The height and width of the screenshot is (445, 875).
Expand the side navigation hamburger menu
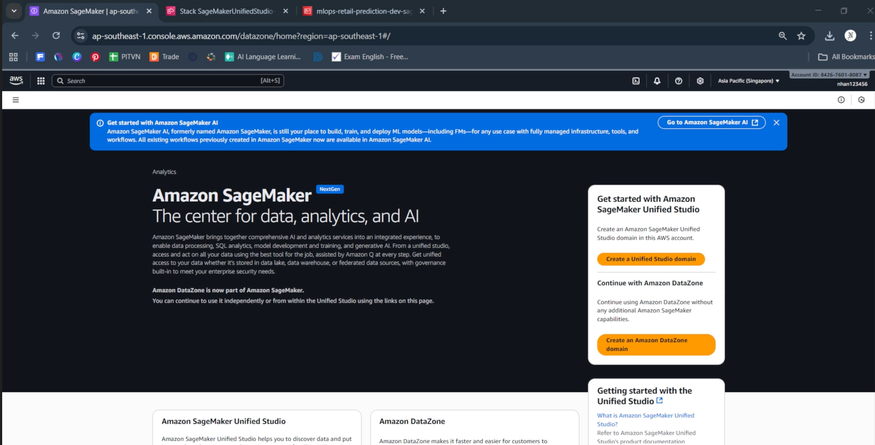pos(16,100)
